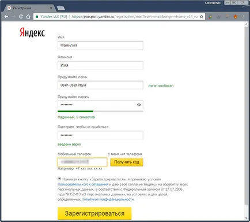Click the Например: +7 xxx hint text

80,169
